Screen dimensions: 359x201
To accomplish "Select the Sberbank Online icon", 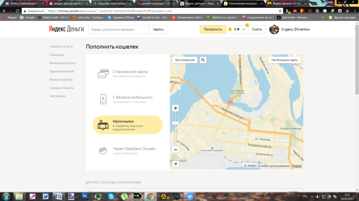I will [103, 151].
